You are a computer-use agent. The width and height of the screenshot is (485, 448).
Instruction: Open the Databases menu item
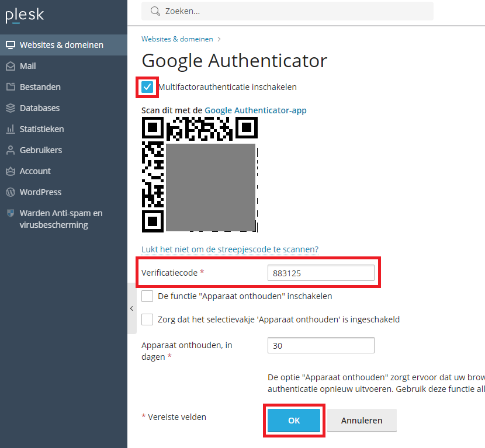coord(64,108)
